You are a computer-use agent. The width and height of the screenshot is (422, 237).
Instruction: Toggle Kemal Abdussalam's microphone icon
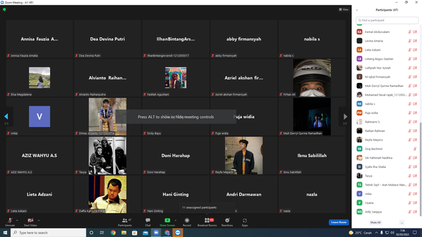click(409, 32)
